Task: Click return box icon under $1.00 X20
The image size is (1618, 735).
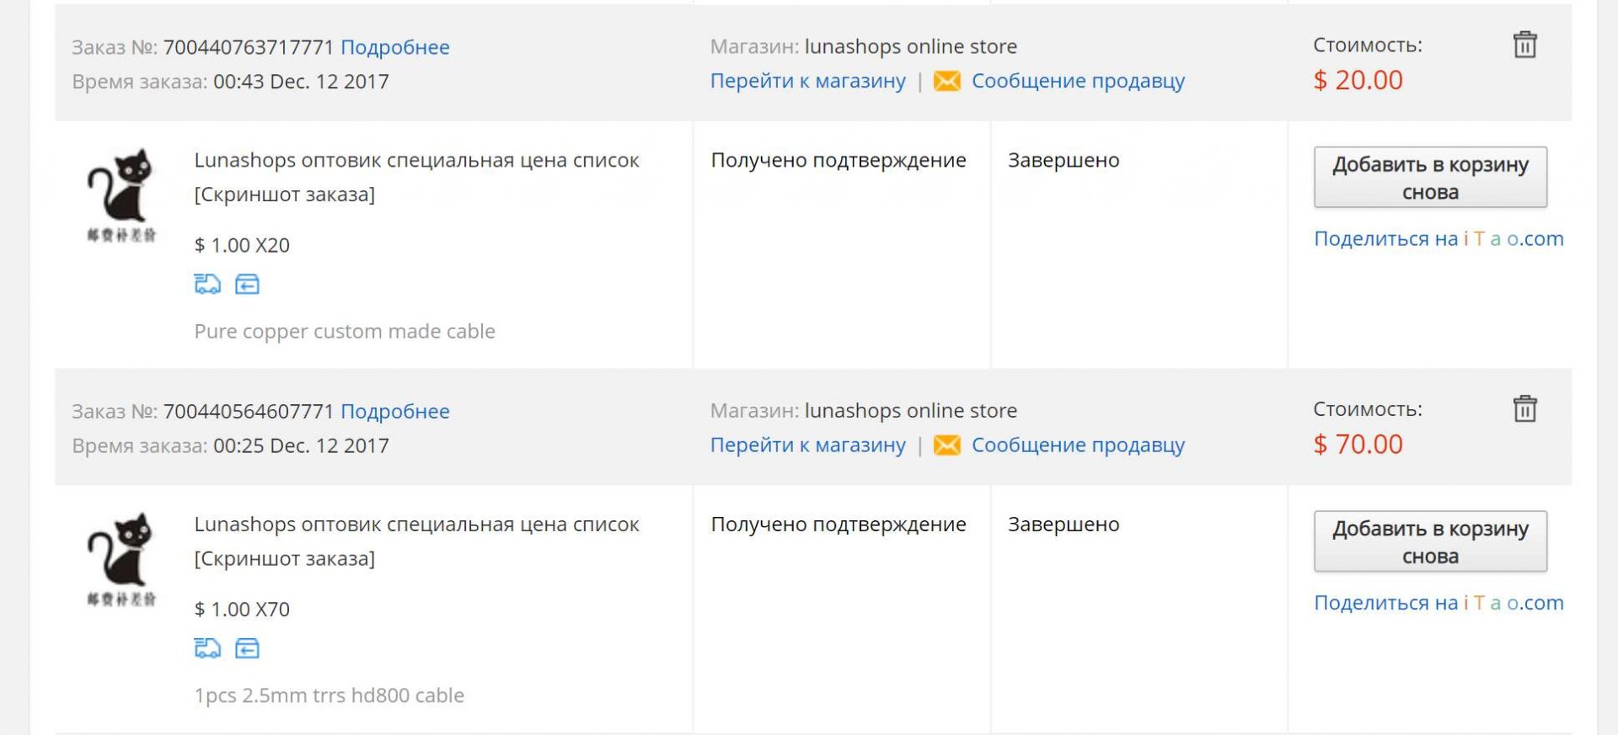Action: 247,285
